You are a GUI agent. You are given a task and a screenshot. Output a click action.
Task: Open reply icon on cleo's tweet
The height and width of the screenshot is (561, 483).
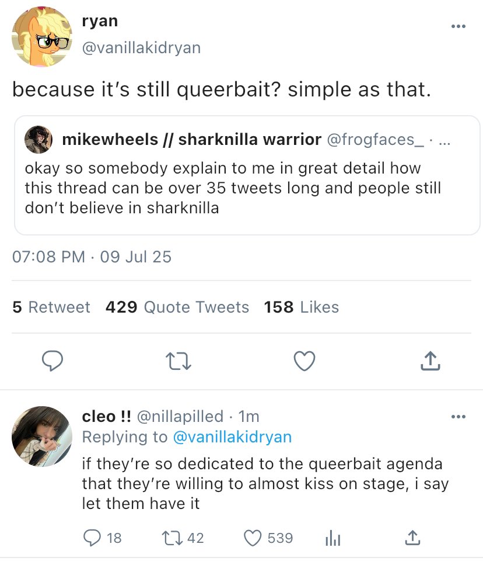pos(92,537)
